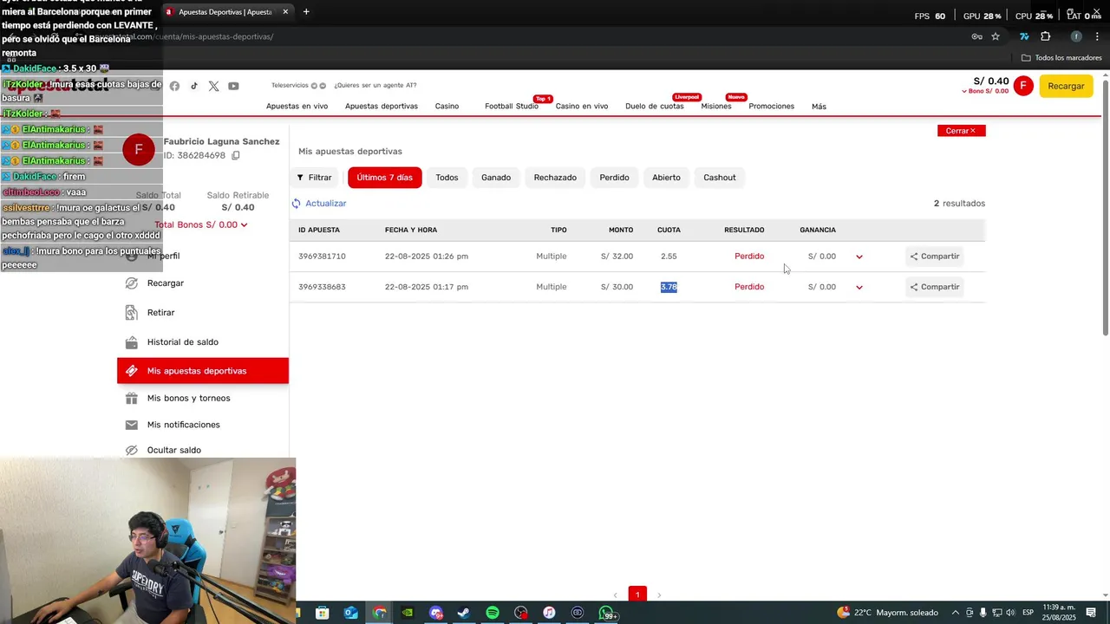Open the Promociones menu item
The width and height of the screenshot is (1110, 624).
tap(772, 107)
